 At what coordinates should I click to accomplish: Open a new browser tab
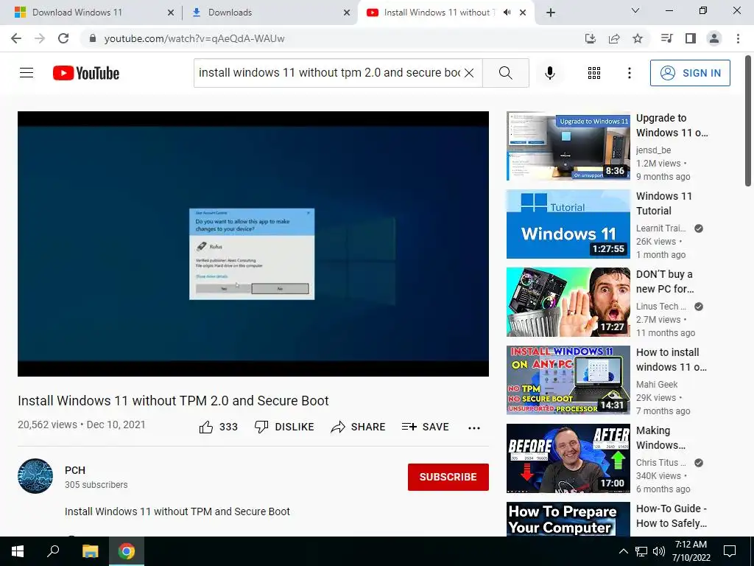coord(551,13)
